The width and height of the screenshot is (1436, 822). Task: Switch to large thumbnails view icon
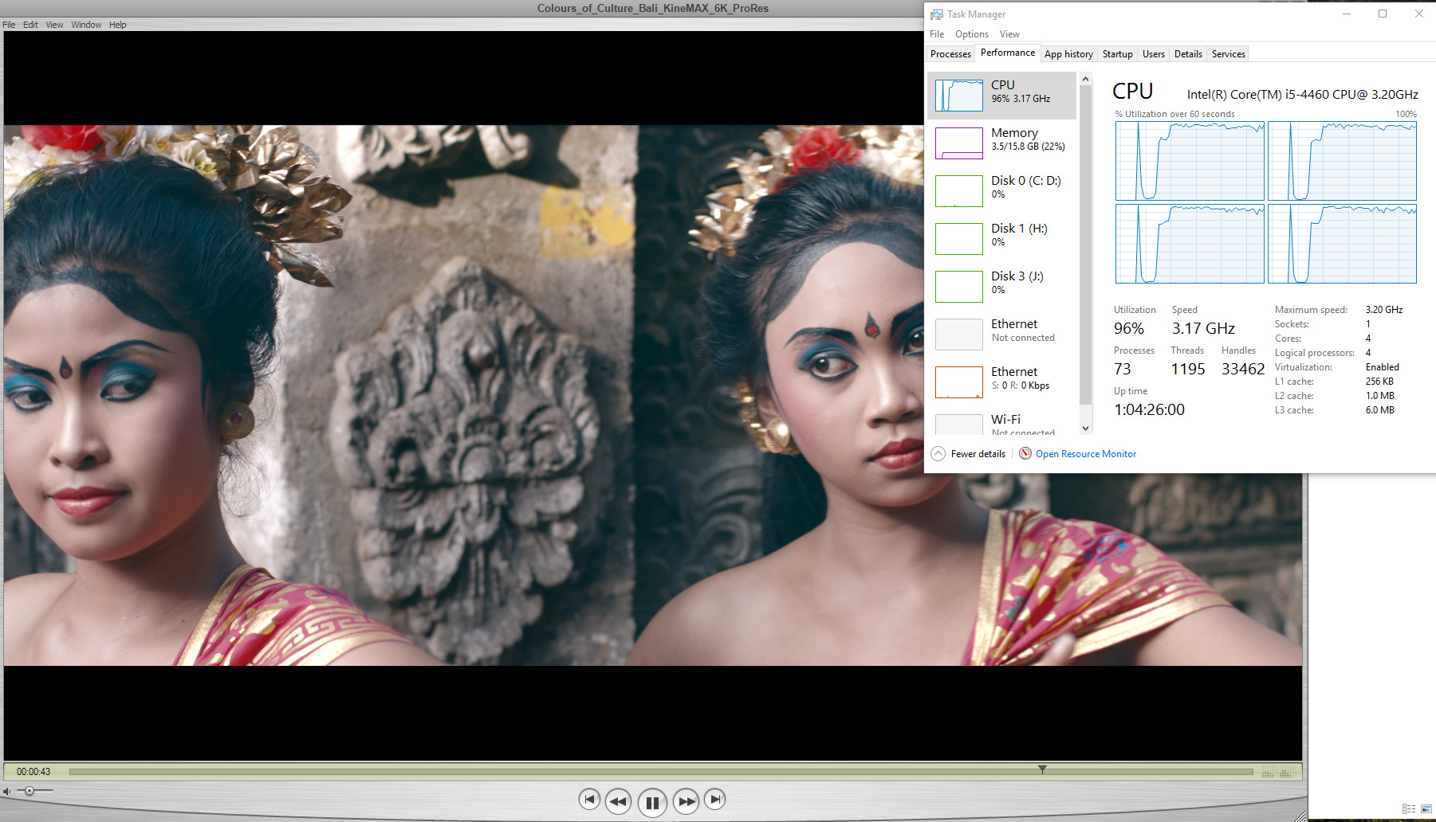tap(1426, 809)
